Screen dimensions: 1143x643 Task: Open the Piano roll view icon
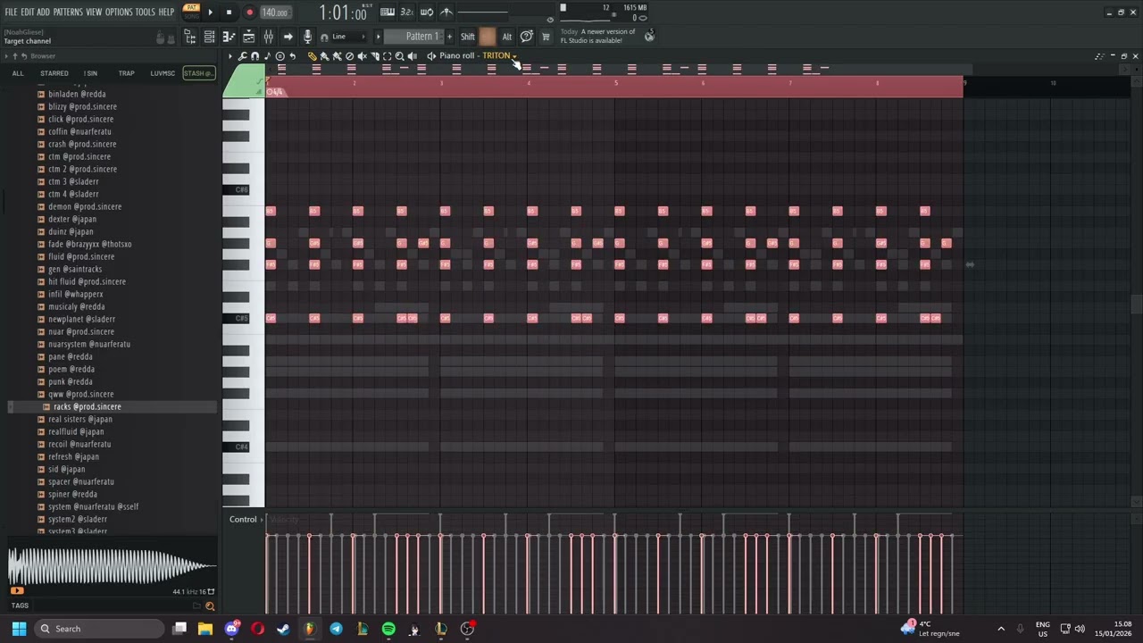(229, 37)
